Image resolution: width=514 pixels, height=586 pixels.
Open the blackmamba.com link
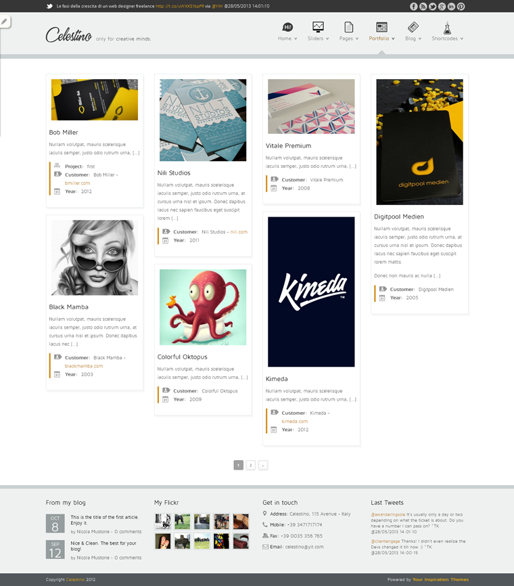click(84, 366)
